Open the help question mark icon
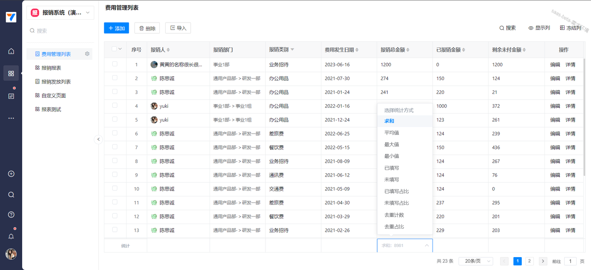 click(11, 215)
